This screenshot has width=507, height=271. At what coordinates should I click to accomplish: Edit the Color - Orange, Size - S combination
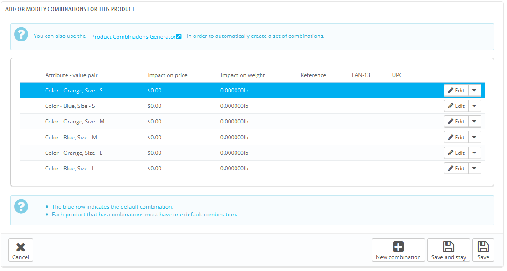tap(456, 91)
